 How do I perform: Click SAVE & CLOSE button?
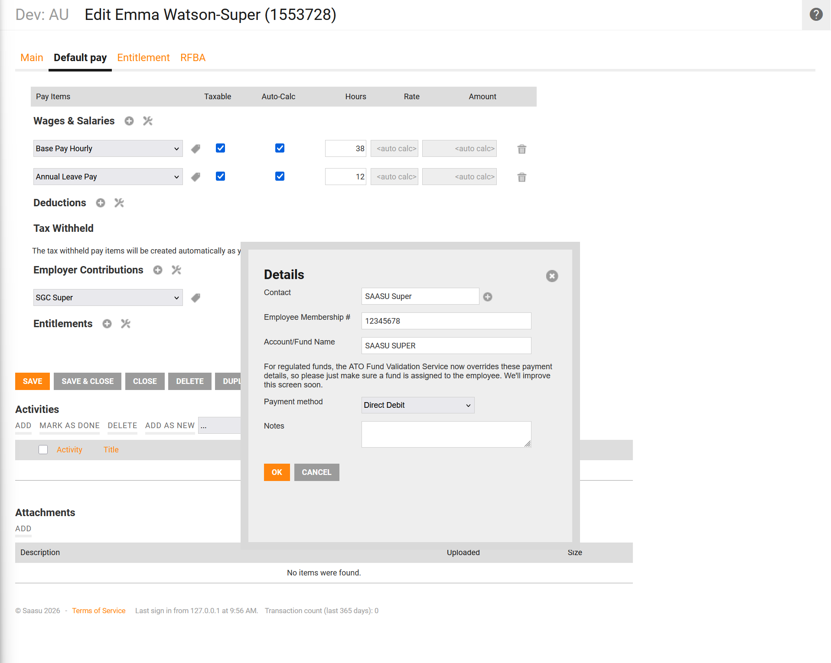pos(88,381)
